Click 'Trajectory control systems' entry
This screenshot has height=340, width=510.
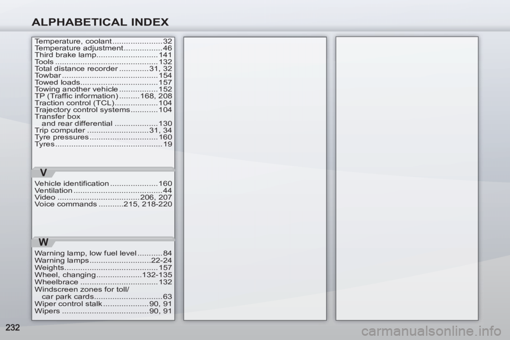click(x=103, y=109)
